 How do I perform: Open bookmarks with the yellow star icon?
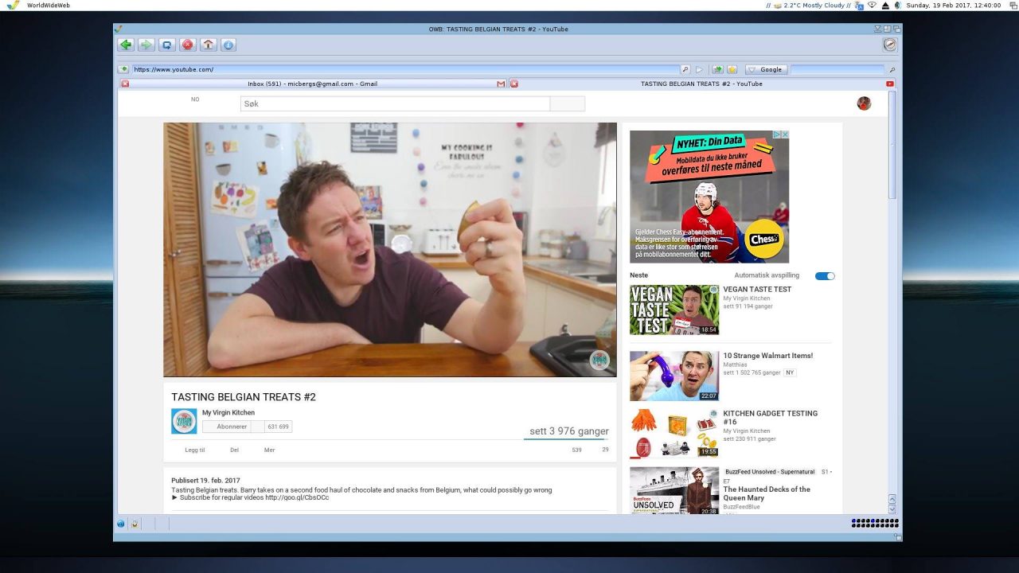click(732, 69)
